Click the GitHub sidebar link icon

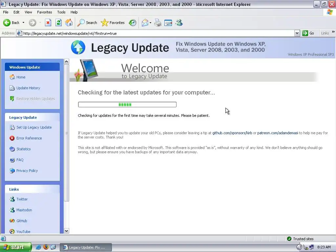coord(12,221)
